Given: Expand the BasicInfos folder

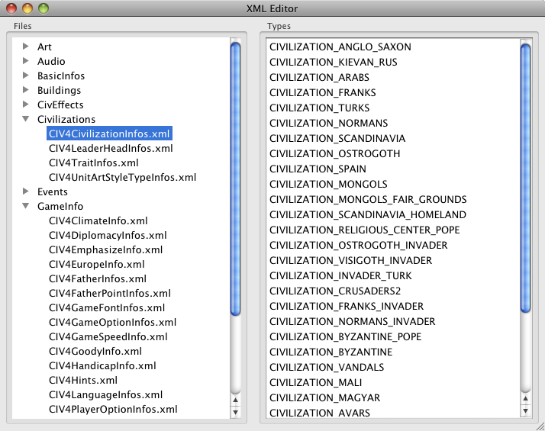Looking at the screenshot, I should point(25,76).
